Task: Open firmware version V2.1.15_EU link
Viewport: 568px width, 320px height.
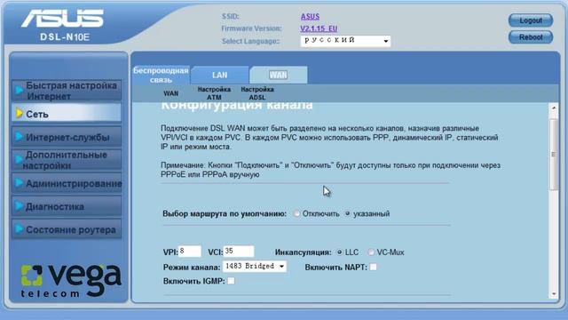Action: pyautogui.click(x=319, y=28)
